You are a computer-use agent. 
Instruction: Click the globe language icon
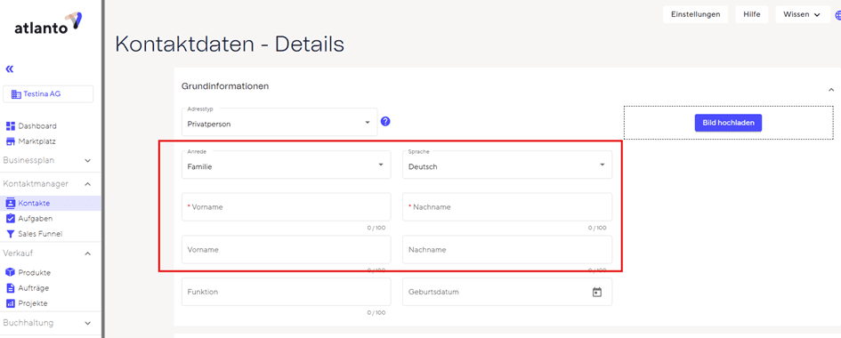[x=837, y=15]
